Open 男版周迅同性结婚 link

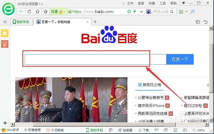pyautogui.click(x=153, y=113)
